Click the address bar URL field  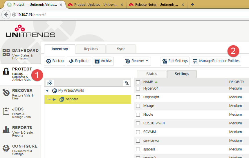tap(130, 14)
